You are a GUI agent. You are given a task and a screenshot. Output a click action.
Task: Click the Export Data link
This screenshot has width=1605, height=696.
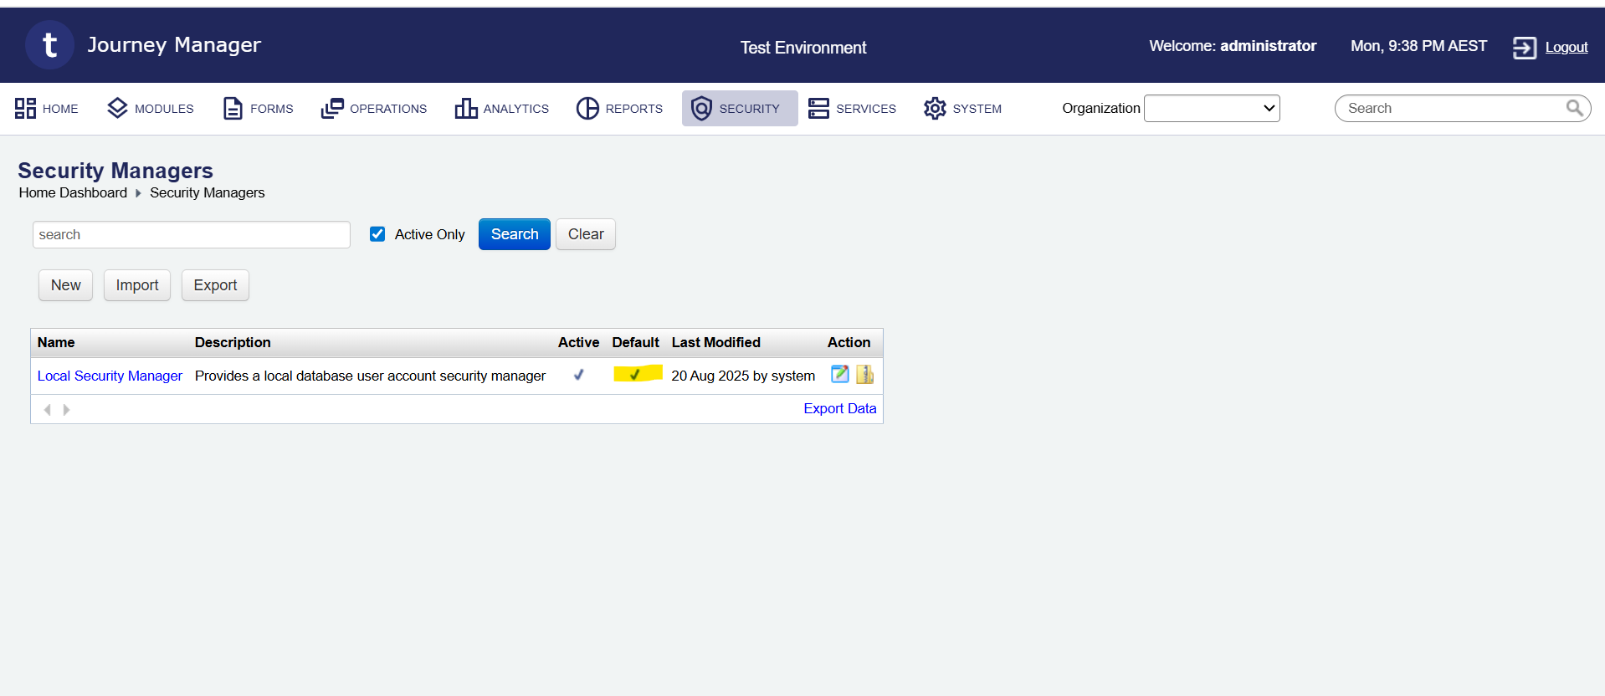click(x=839, y=408)
